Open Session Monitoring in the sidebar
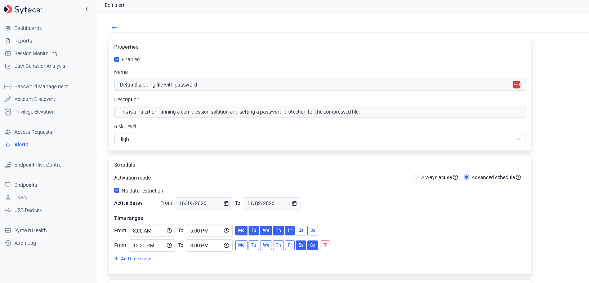Viewport: 589px width, 283px height. (36, 53)
